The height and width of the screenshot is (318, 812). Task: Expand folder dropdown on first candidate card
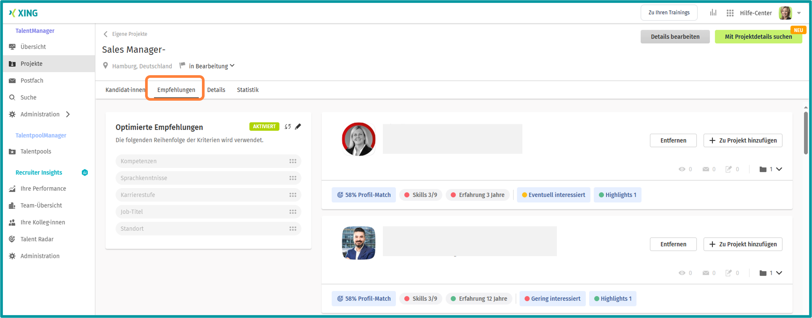click(x=779, y=169)
